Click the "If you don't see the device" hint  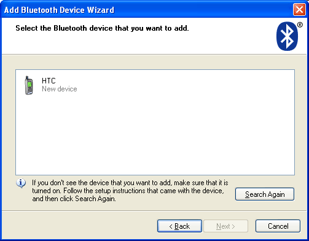point(130,183)
